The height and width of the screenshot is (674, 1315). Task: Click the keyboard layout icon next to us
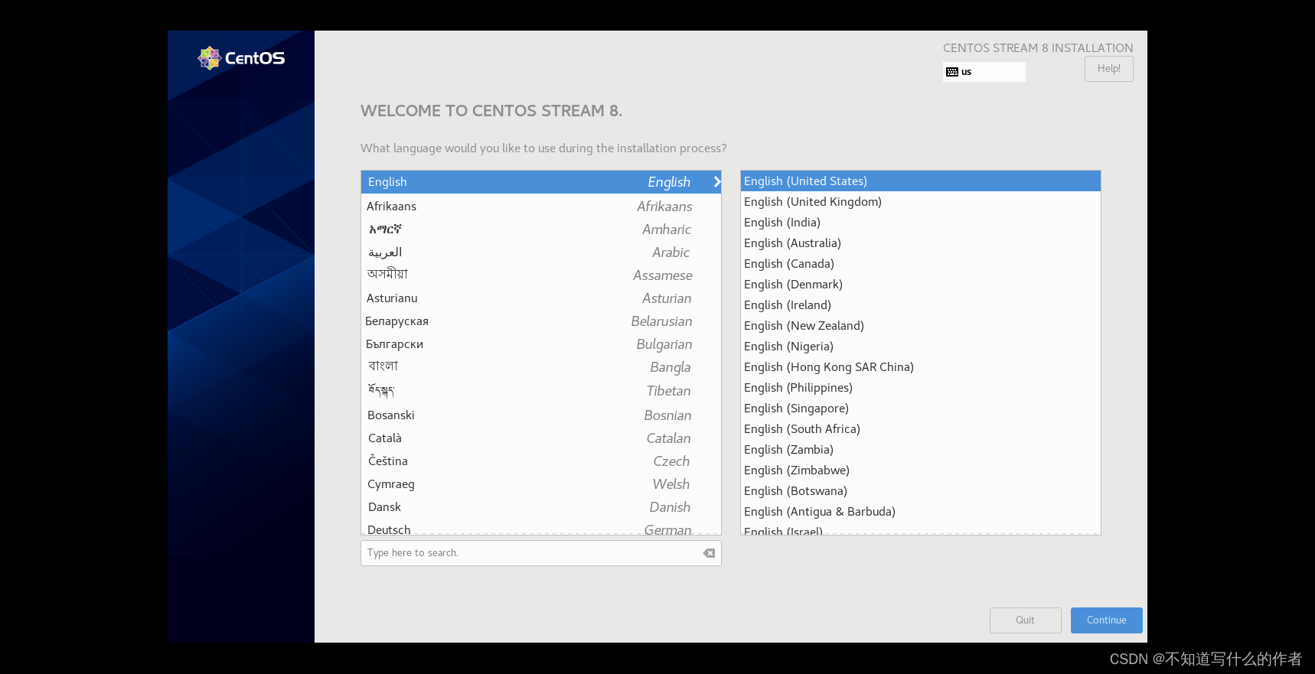click(x=952, y=72)
